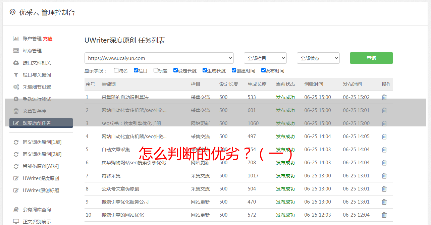Open the 全部状态 status dropdown
Screen dimensions: 431x225
318,58
